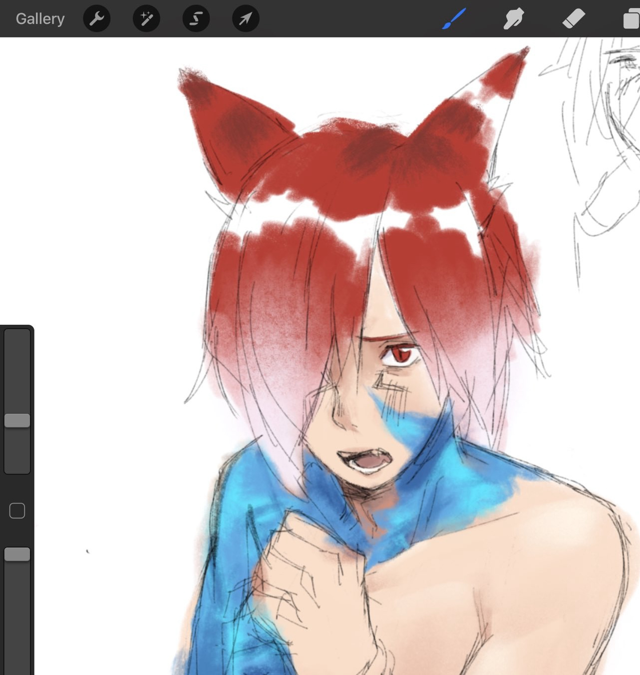The height and width of the screenshot is (675, 640).
Task: Click the brush size slider handle
Action: click(17, 421)
